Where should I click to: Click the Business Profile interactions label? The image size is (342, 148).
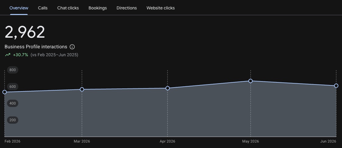pos(36,47)
